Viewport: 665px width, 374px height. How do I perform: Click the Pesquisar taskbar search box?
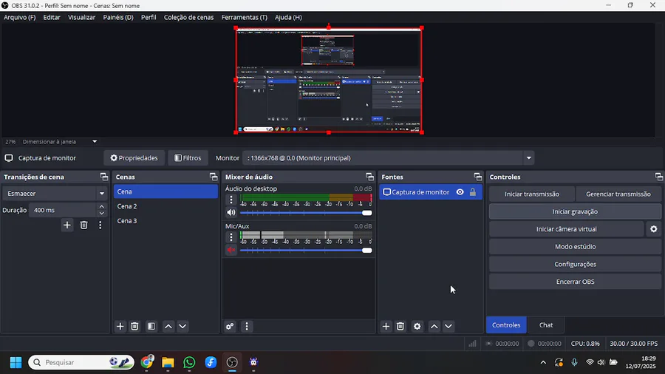click(x=81, y=363)
